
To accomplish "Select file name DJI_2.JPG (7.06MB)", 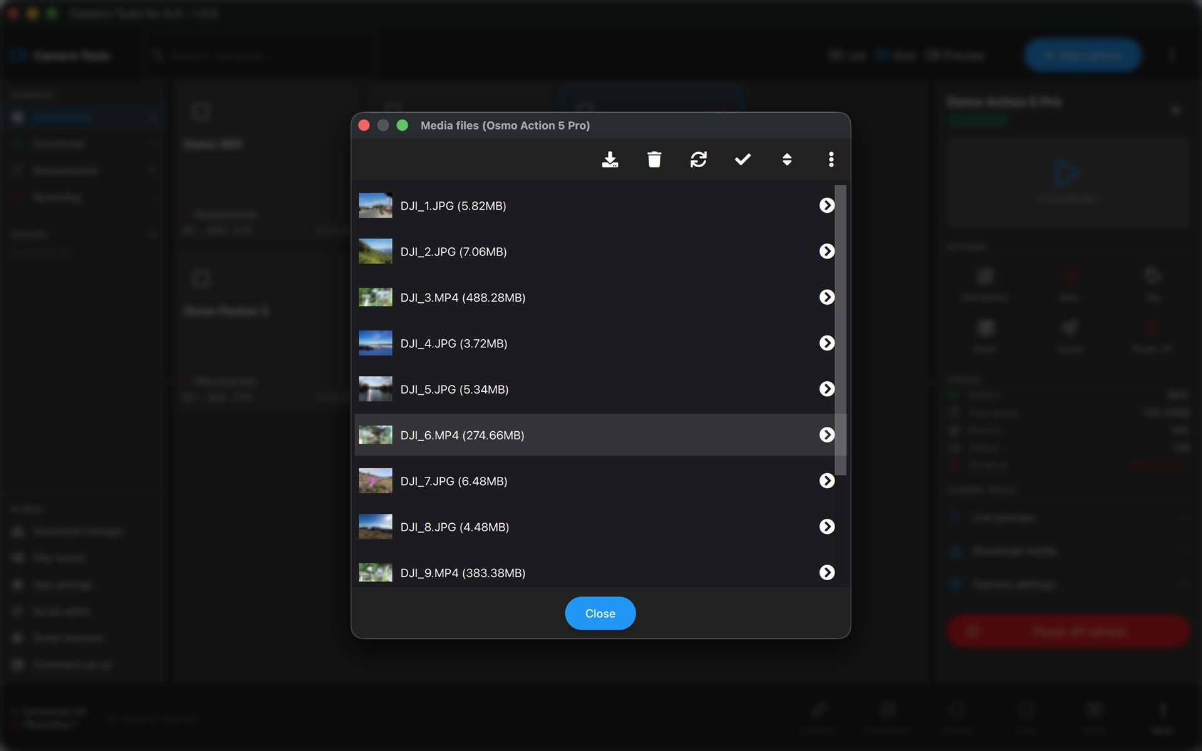I will [453, 252].
